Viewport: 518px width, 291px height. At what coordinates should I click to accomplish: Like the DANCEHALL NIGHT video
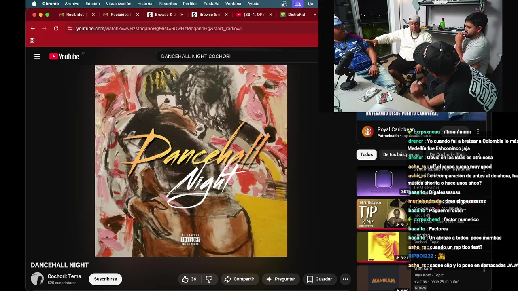click(x=189, y=279)
